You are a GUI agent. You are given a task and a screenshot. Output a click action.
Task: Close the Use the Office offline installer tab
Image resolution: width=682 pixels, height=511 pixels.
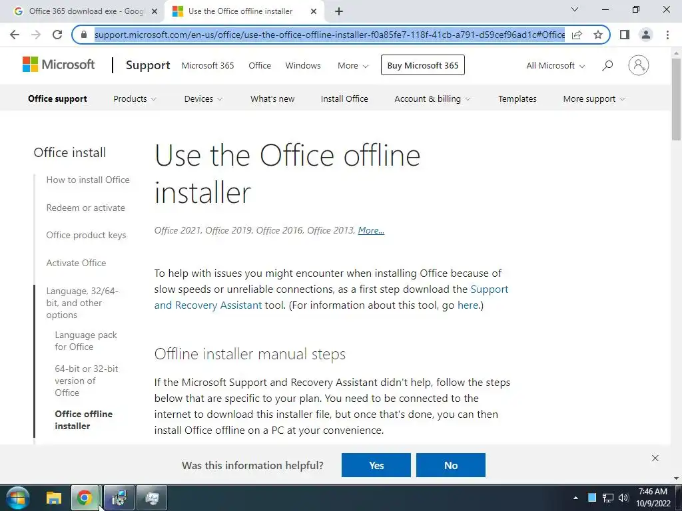coord(314,11)
